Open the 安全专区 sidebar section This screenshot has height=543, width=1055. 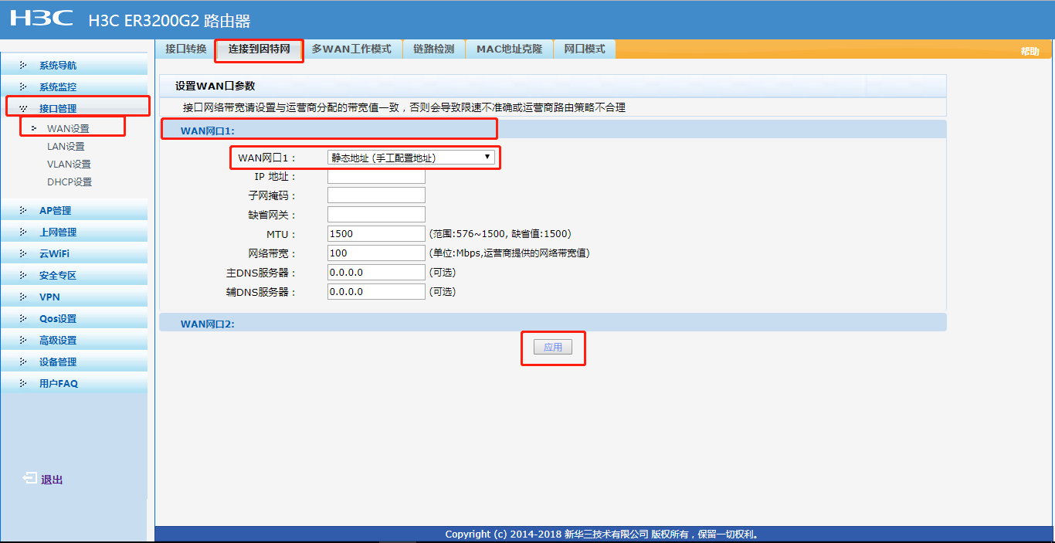pyautogui.click(x=58, y=274)
